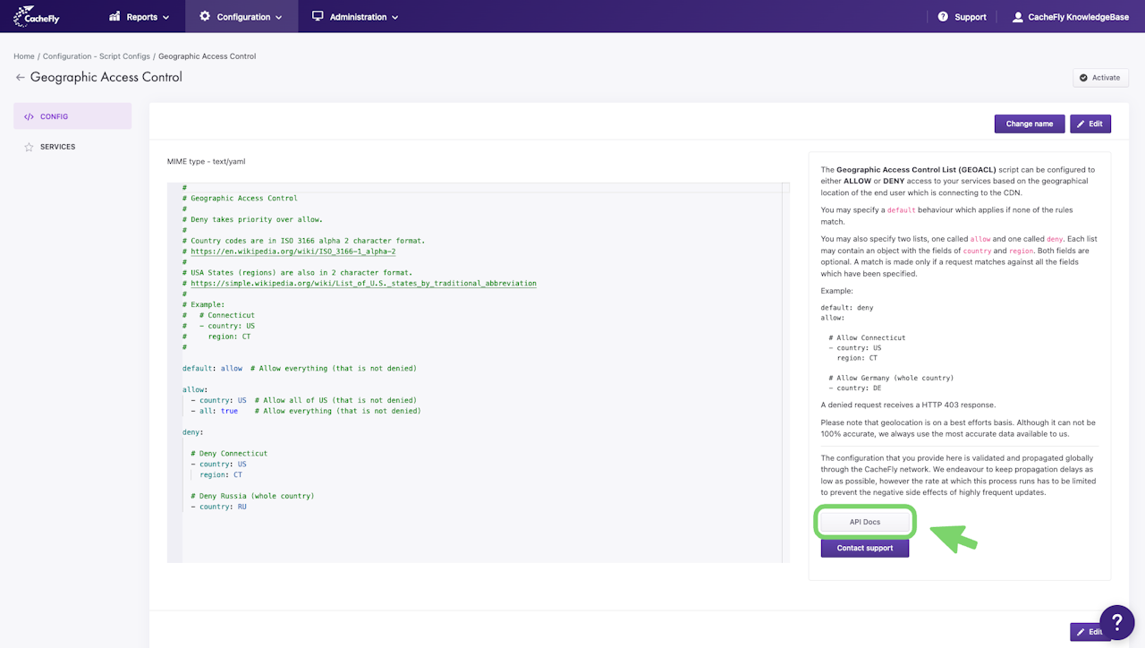The height and width of the screenshot is (648, 1145).
Task: Click the Support question mark icon
Action: [943, 16]
